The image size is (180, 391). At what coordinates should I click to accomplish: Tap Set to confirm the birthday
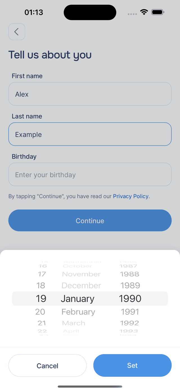point(132,365)
